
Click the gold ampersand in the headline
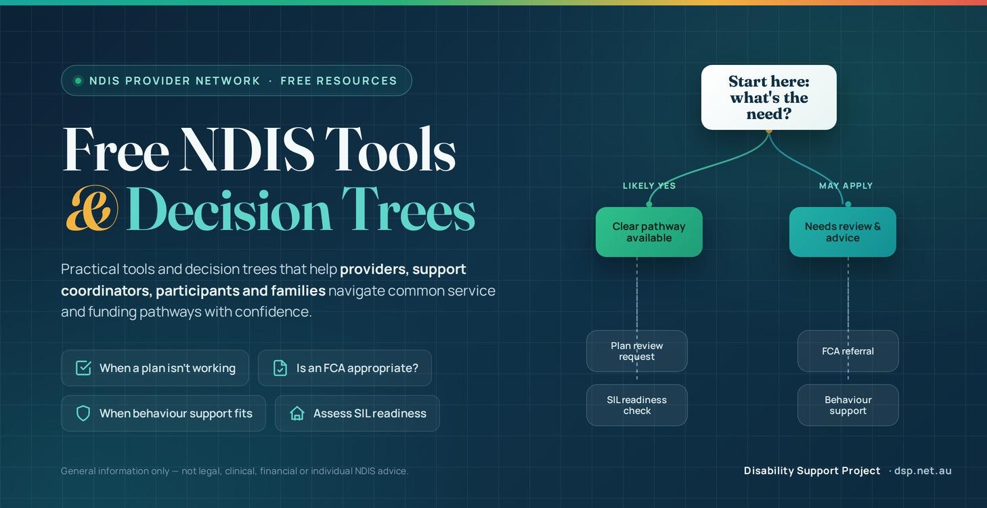pyautogui.click(x=91, y=208)
